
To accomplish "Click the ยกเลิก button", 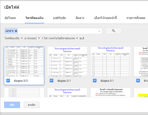I will (x=31, y=105).
